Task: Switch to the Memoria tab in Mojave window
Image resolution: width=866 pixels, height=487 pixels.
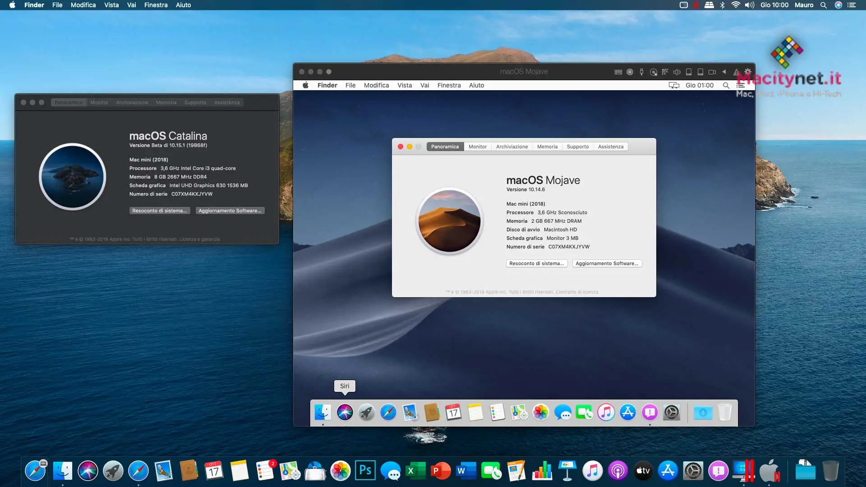Action: (548, 147)
